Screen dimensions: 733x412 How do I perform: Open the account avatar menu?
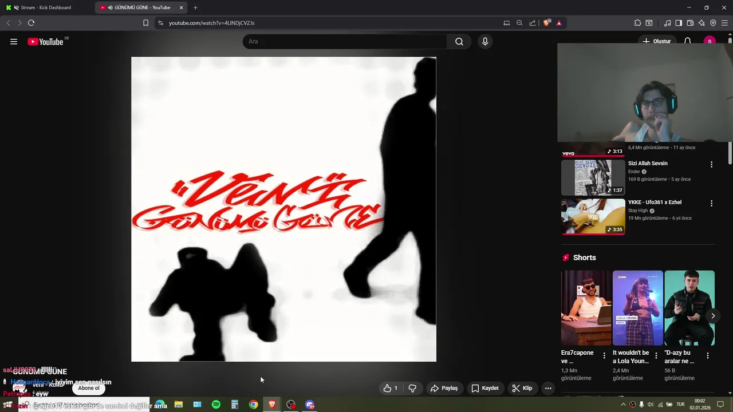coord(710,41)
